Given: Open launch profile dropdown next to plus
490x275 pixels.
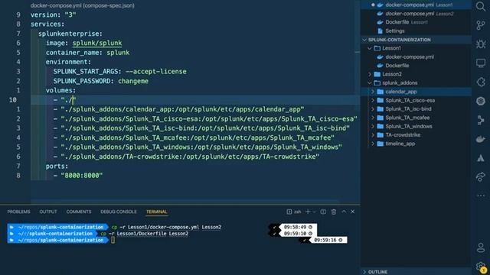Looking at the screenshot, I should click(314, 212).
